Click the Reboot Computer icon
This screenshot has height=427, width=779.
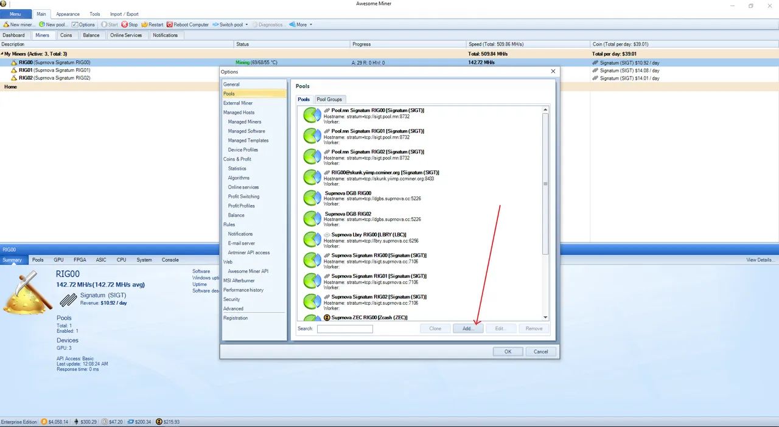point(170,24)
